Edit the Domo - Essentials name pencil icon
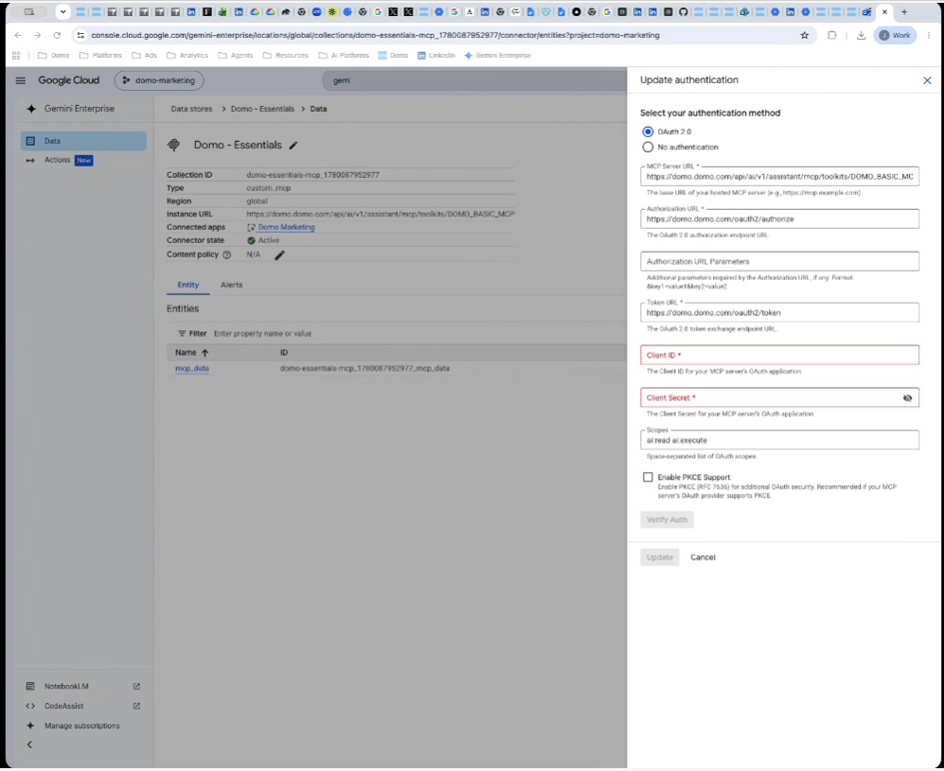The height and width of the screenshot is (771, 944). coord(294,146)
